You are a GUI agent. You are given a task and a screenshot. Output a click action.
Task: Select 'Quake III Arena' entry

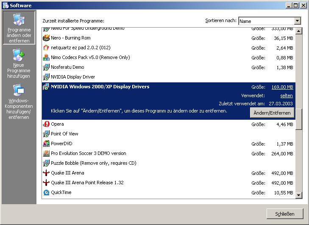(x=169, y=173)
